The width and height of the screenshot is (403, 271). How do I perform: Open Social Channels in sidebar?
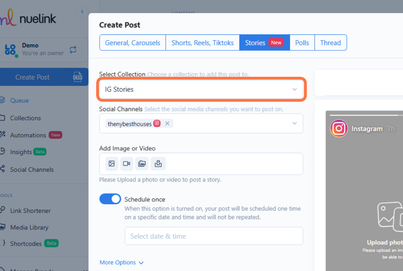pyautogui.click(x=32, y=169)
